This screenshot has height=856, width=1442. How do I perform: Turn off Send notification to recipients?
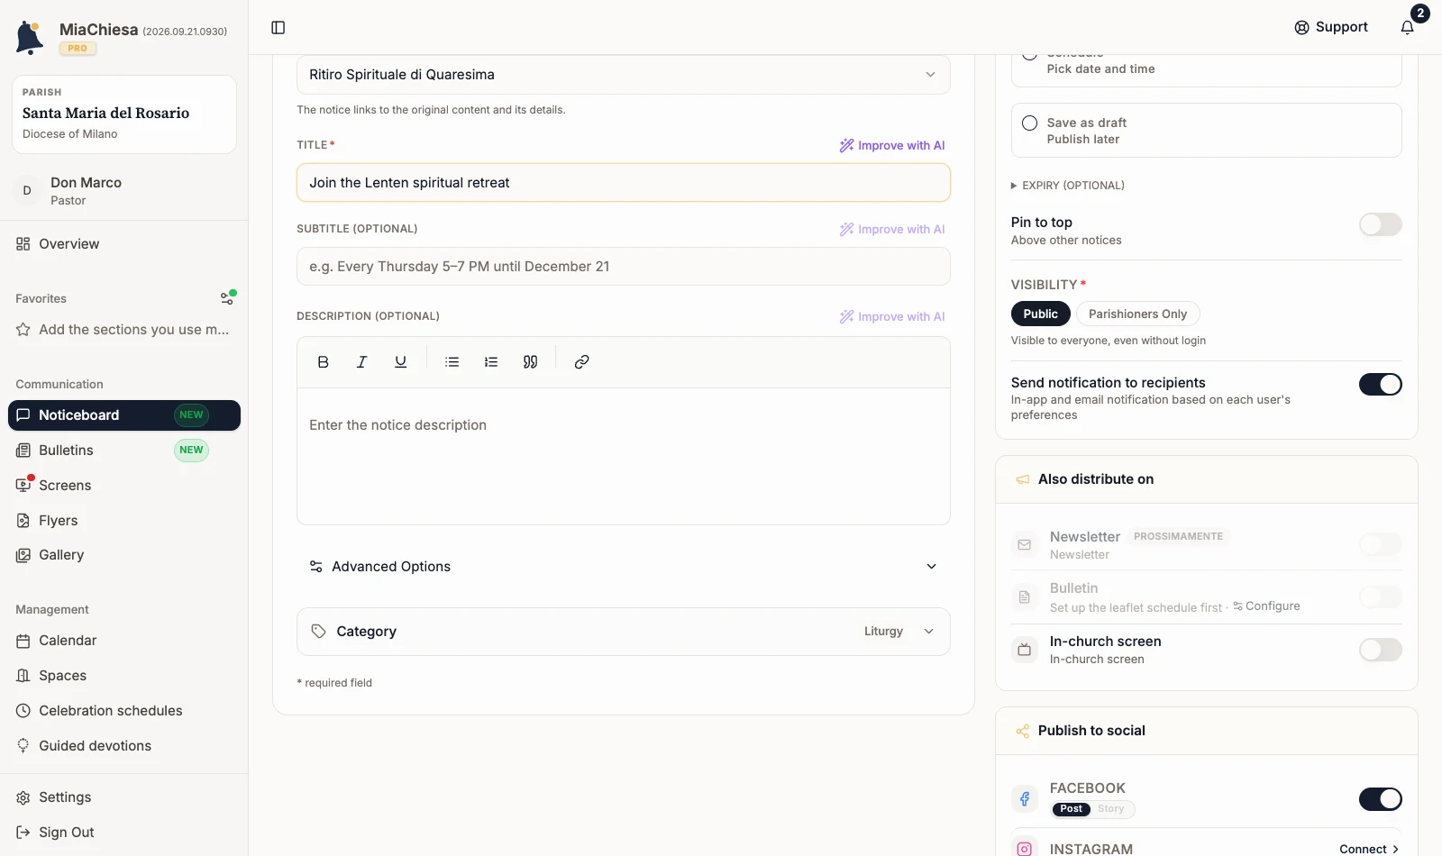pos(1380,385)
